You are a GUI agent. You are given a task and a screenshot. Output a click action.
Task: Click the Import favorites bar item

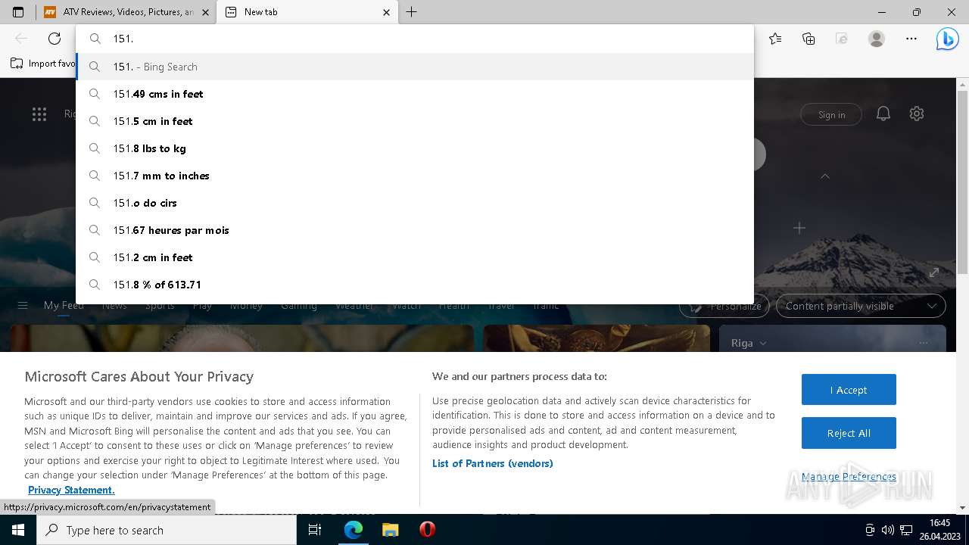pos(43,64)
